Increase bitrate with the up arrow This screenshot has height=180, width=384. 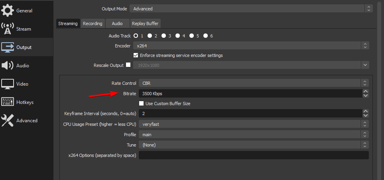pos(366,92)
